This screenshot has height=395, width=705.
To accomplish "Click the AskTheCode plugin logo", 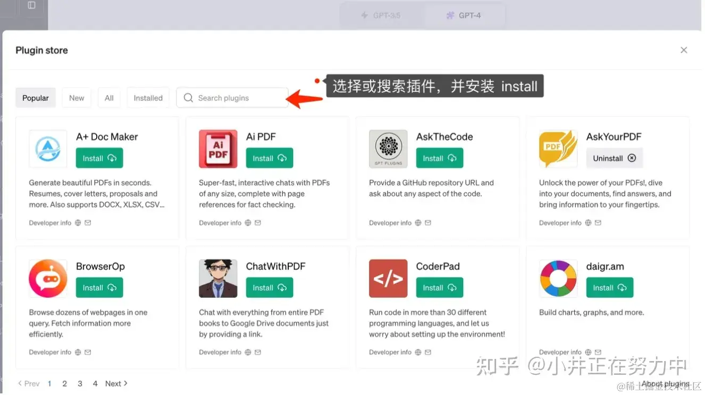I will click(x=388, y=149).
